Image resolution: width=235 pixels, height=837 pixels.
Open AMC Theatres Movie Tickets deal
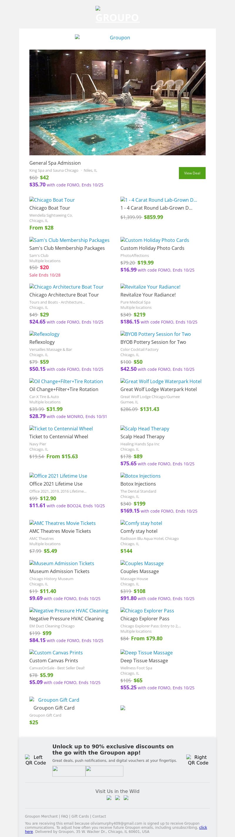(x=62, y=523)
